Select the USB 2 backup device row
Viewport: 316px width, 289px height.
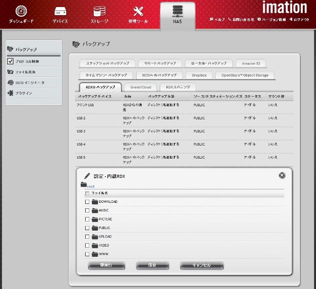coord(184,120)
